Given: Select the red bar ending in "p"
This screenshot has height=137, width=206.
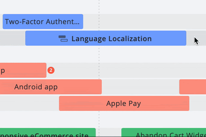Looking at the screenshot, I should coord(23,70).
